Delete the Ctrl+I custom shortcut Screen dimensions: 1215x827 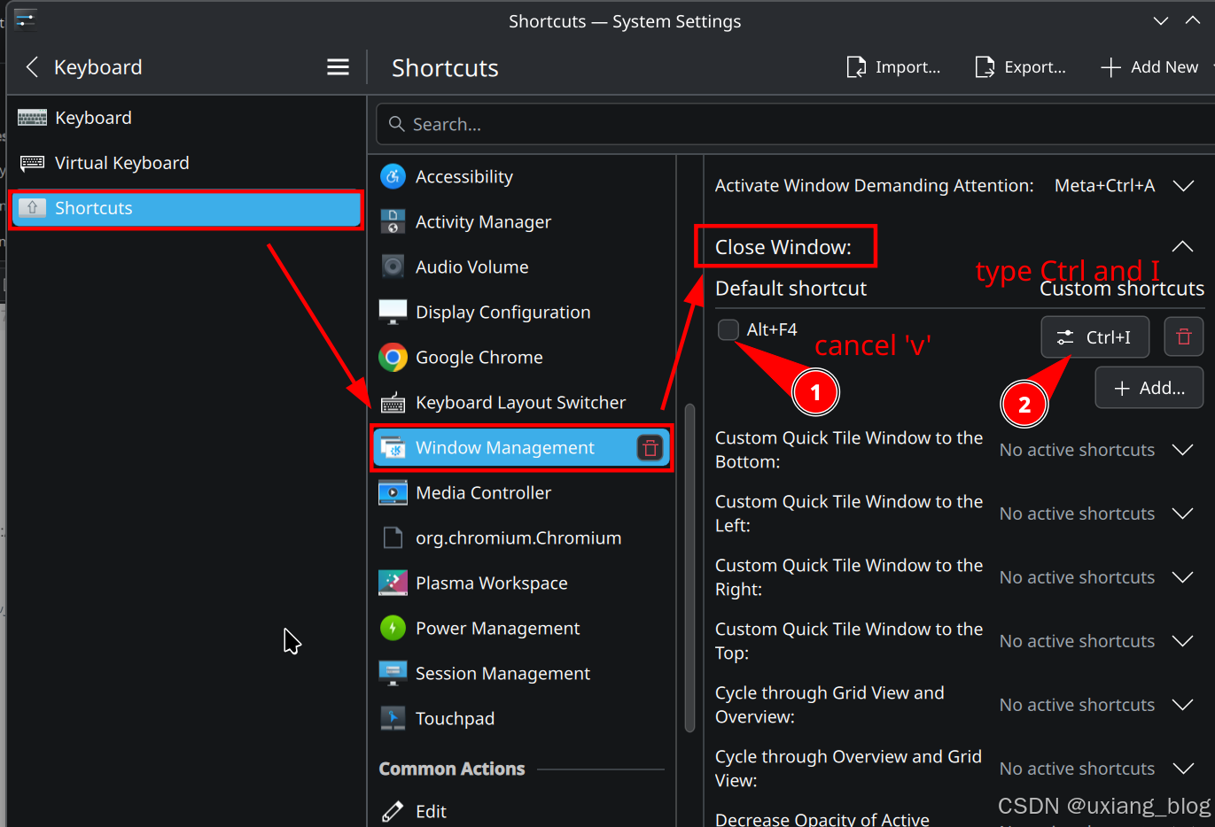pos(1183,336)
